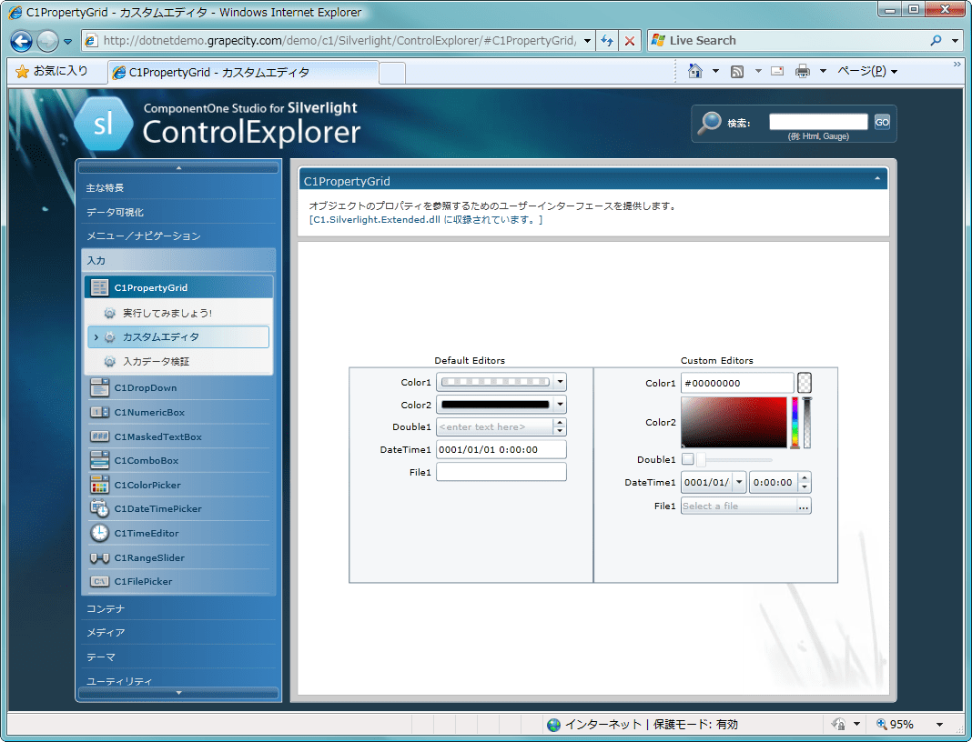Open the Color1 dropdown in Default Editors
The image size is (972, 742).
point(560,382)
